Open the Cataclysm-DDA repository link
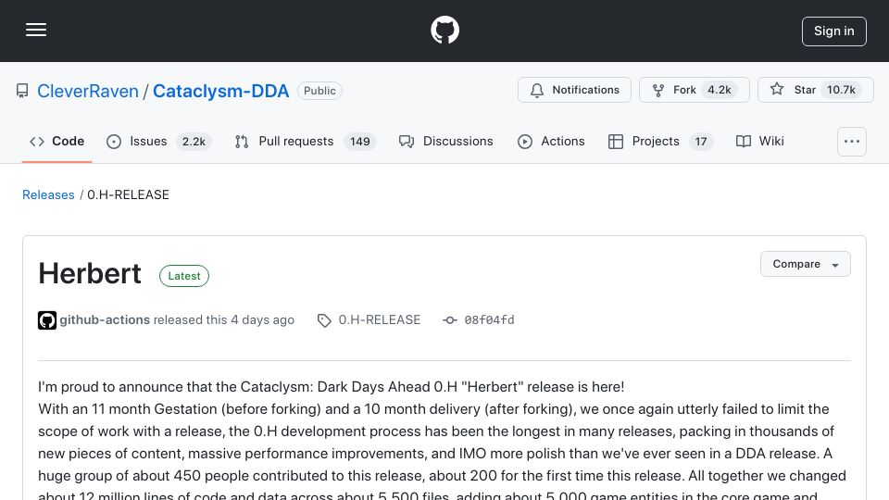 [x=221, y=91]
